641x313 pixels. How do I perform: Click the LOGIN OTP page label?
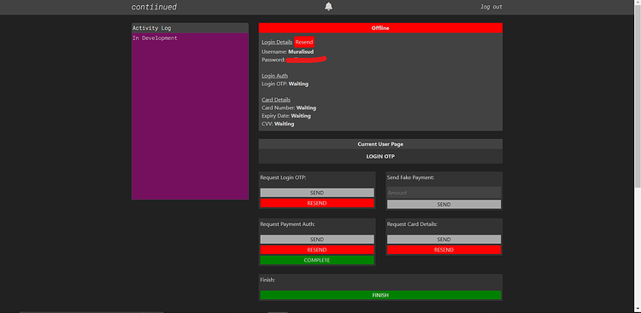point(380,156)
